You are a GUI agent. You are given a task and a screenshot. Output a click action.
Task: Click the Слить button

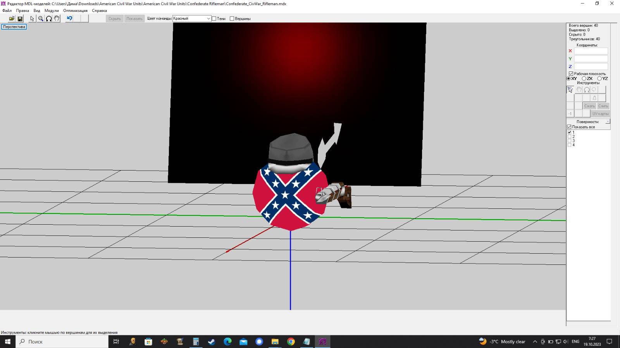click(x=603, y=106)
